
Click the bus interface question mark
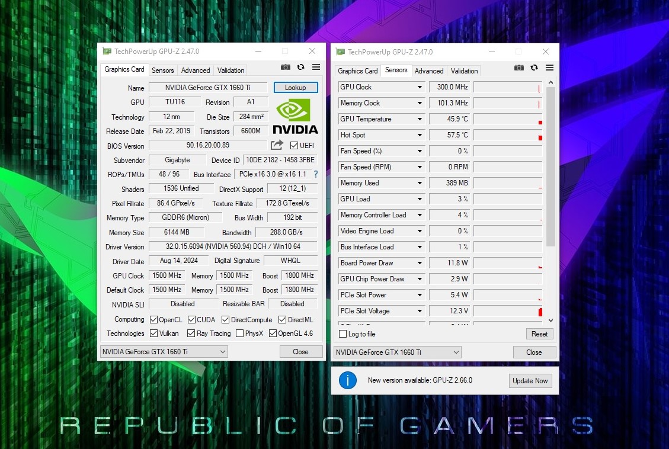point(316,174)
